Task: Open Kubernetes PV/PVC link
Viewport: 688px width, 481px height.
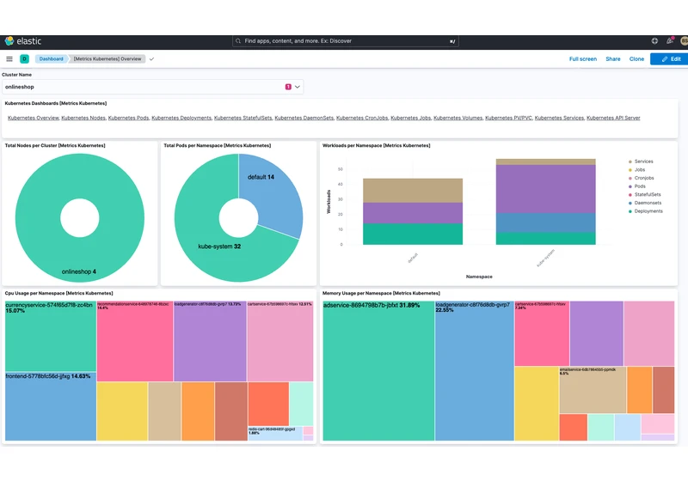Action: pos(508,118)
